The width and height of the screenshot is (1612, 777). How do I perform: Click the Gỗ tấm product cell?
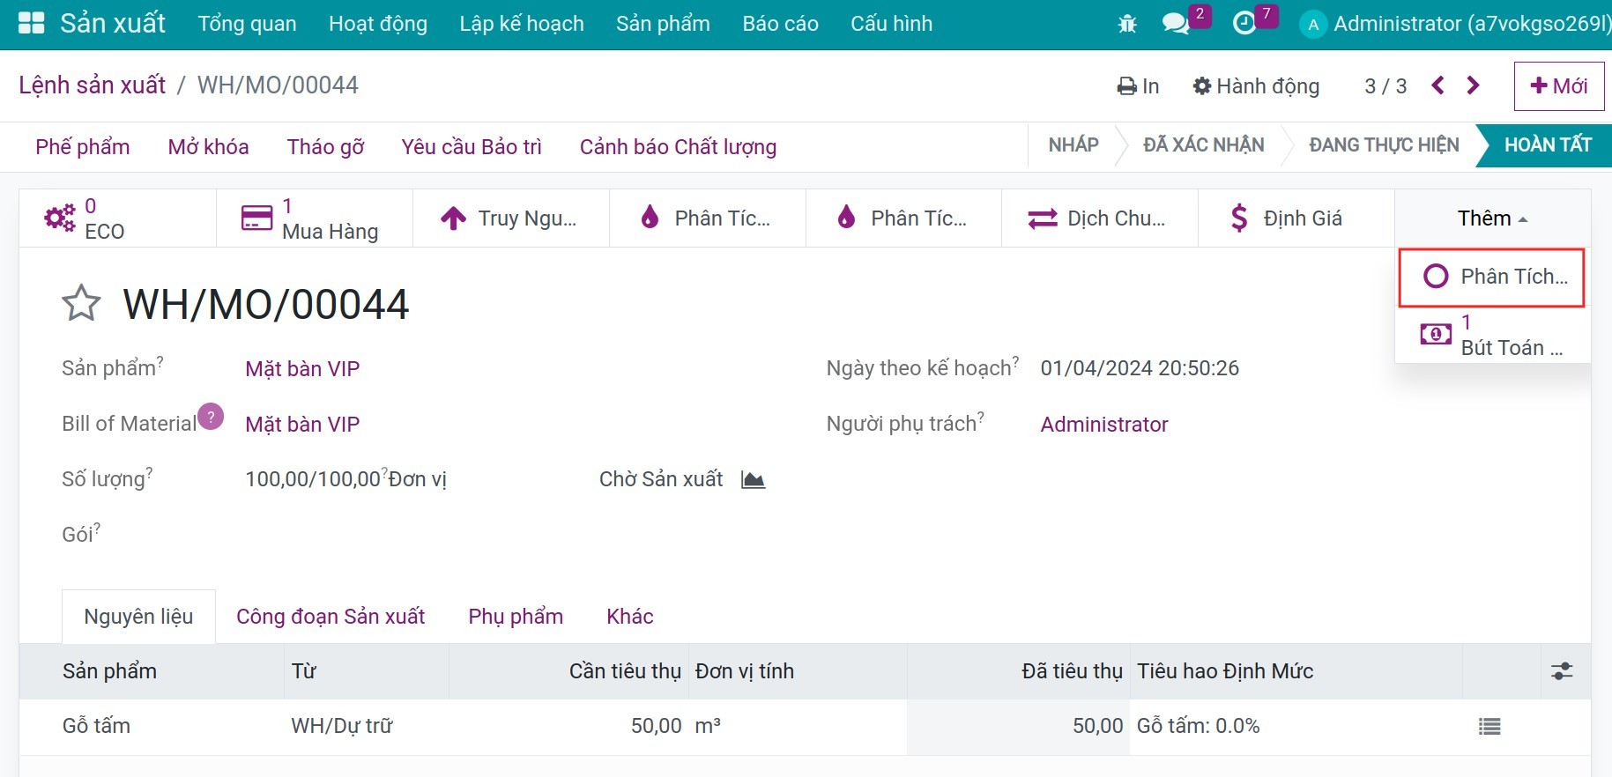point(152,727)
